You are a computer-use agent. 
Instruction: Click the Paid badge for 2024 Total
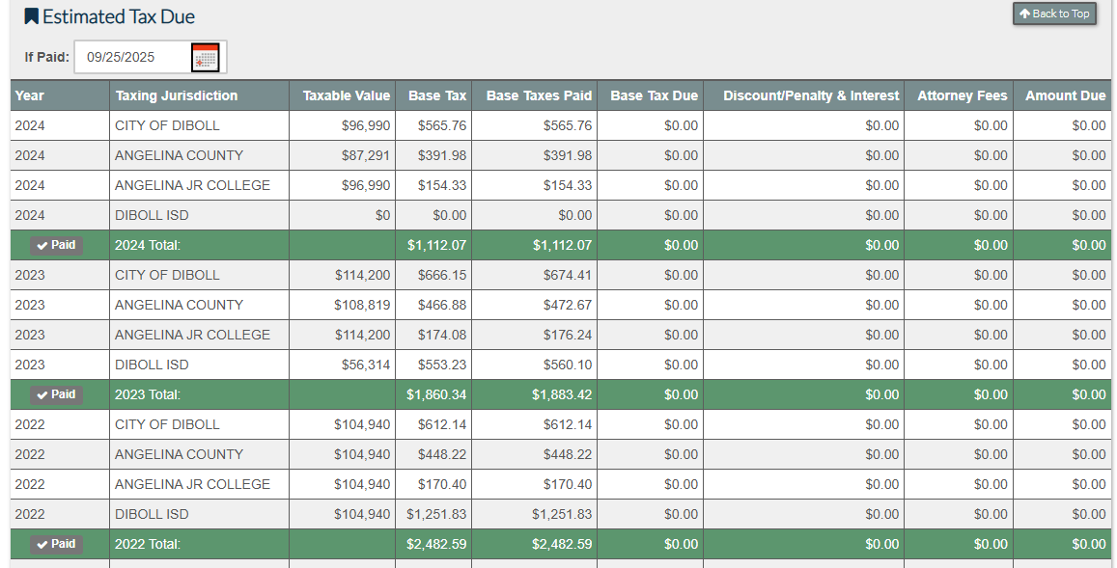[56, 245]
